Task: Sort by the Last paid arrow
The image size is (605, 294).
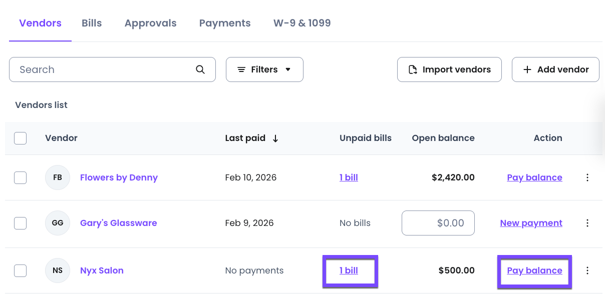Action: click(275, 138)
